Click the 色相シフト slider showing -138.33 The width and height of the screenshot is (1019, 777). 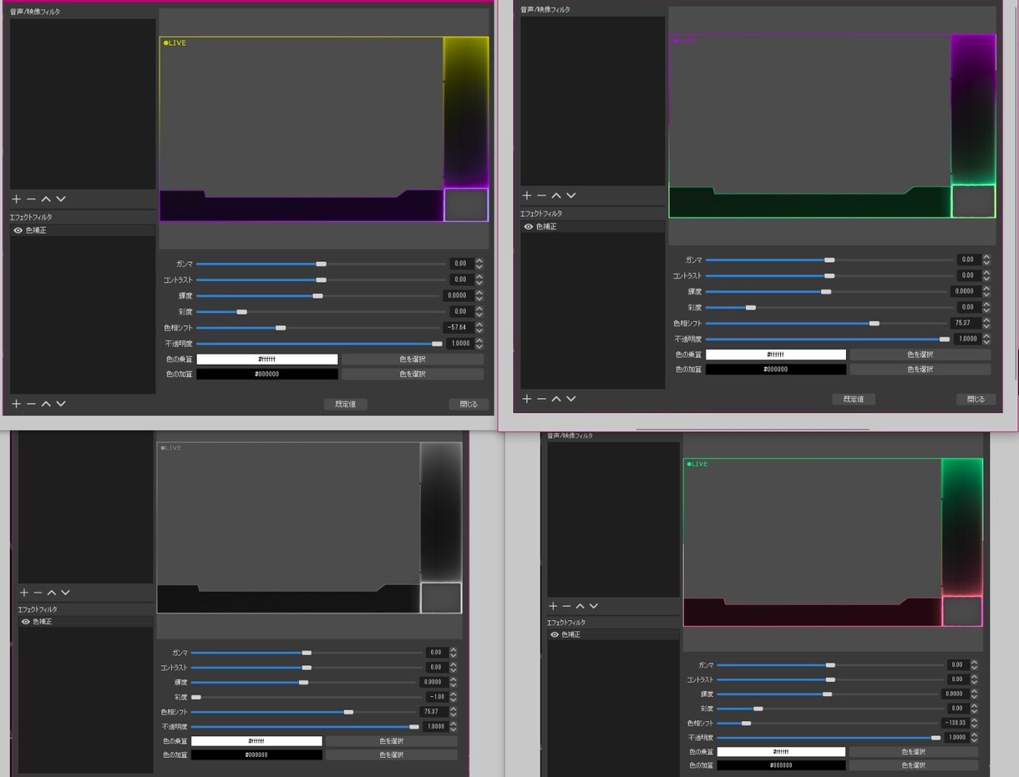click(x=829, y=723)
